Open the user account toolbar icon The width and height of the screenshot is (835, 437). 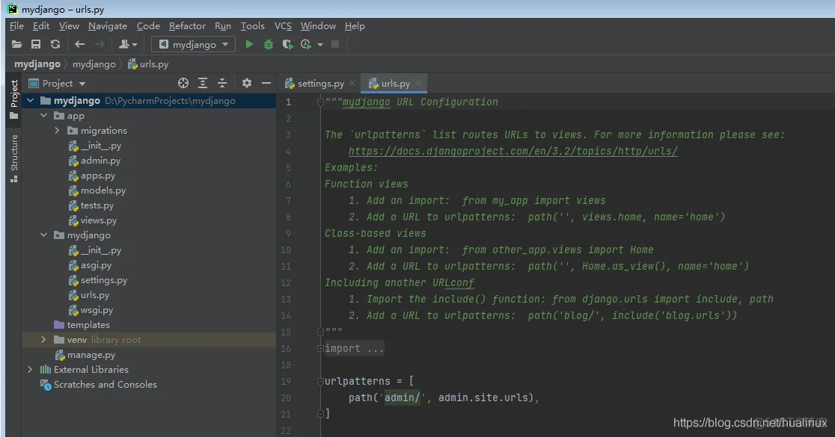tap(128, 45)
